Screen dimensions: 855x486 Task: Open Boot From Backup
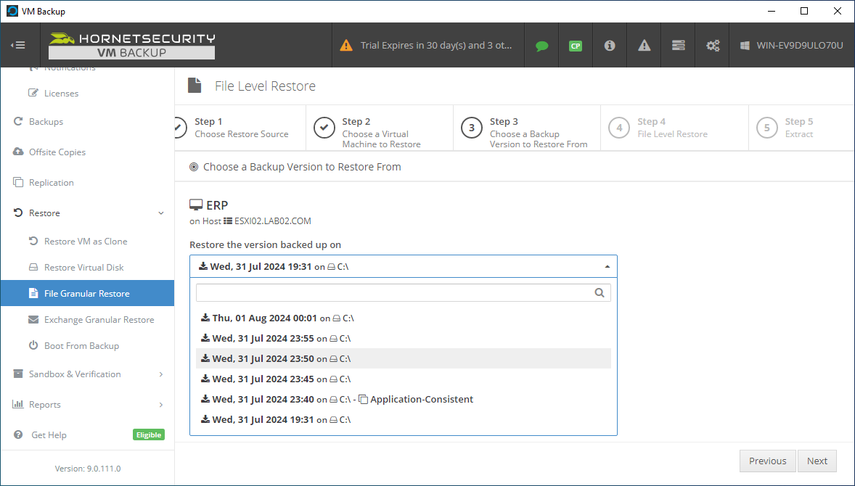pyautogui.click(x=82, y=346)
